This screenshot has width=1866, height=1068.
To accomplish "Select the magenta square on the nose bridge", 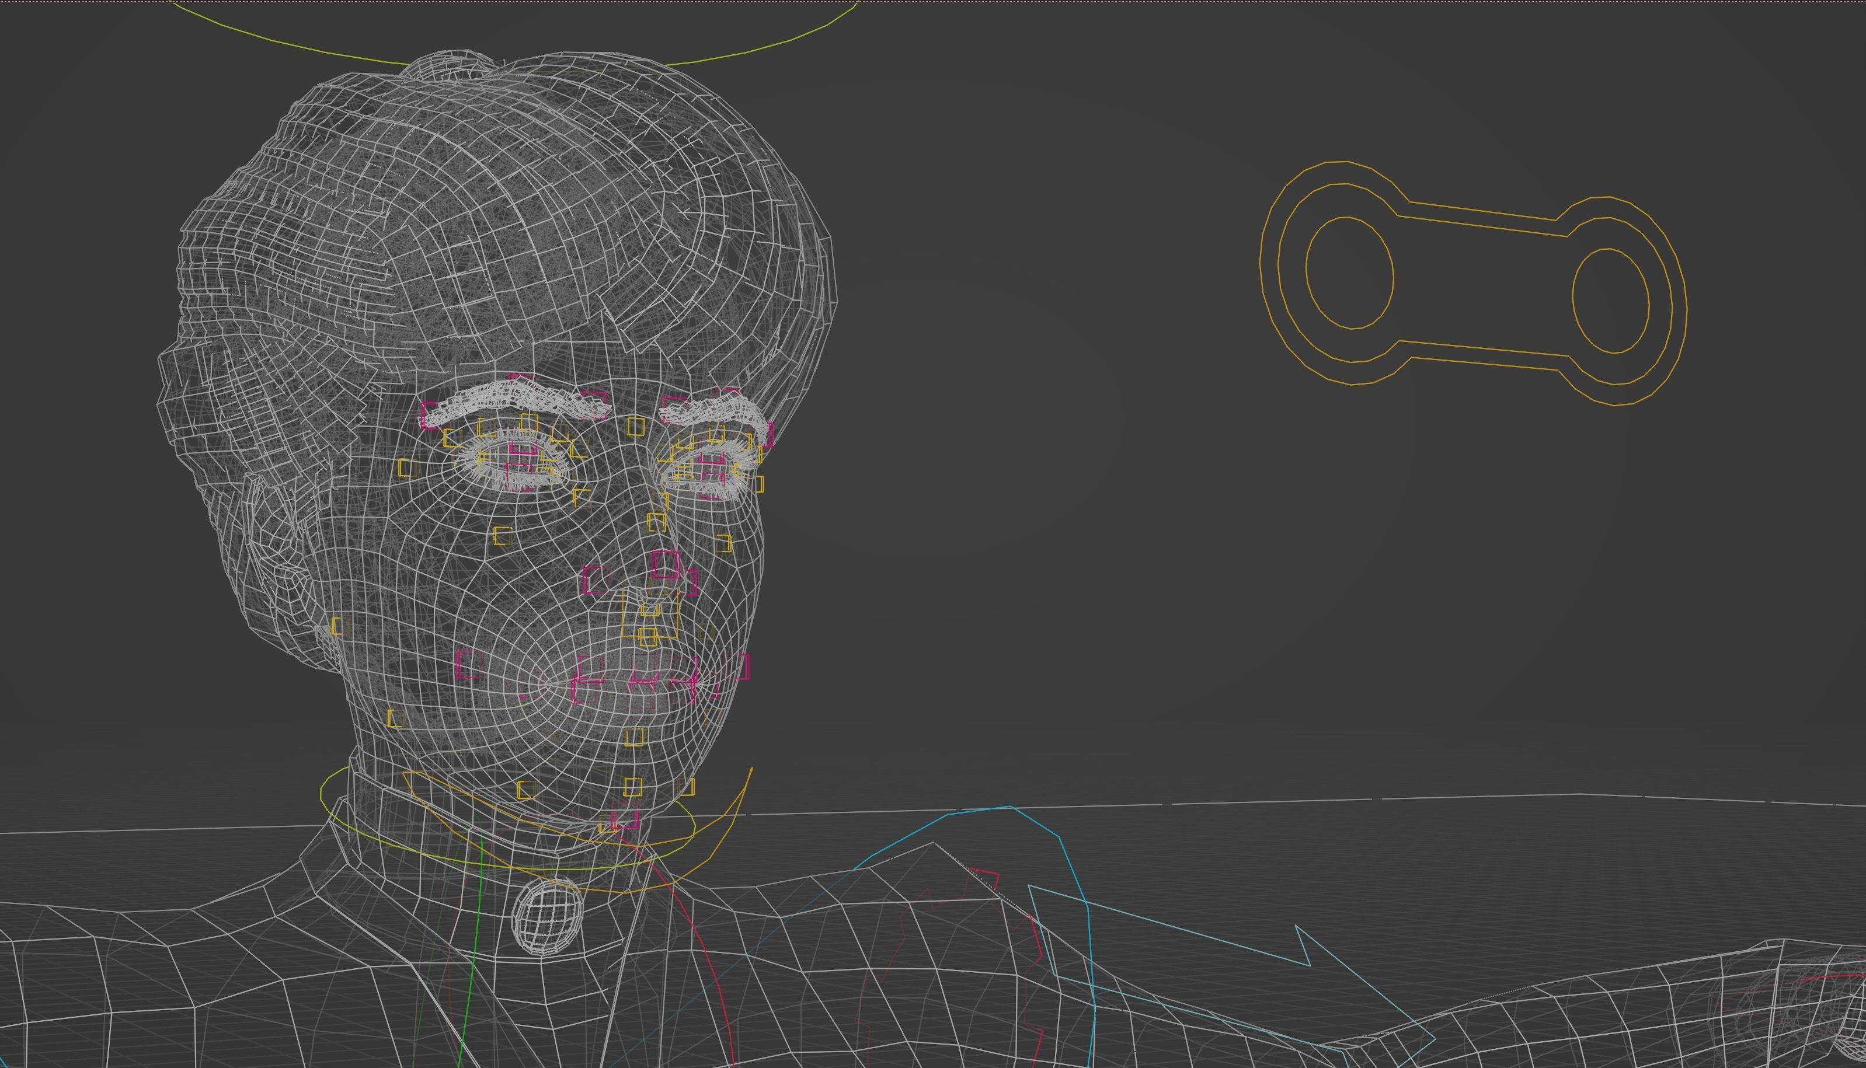I will click(666, 564).
